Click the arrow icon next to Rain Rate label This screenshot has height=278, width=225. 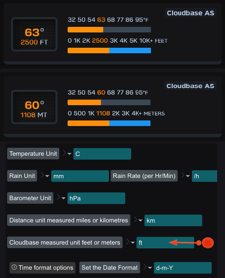(186, 176)
